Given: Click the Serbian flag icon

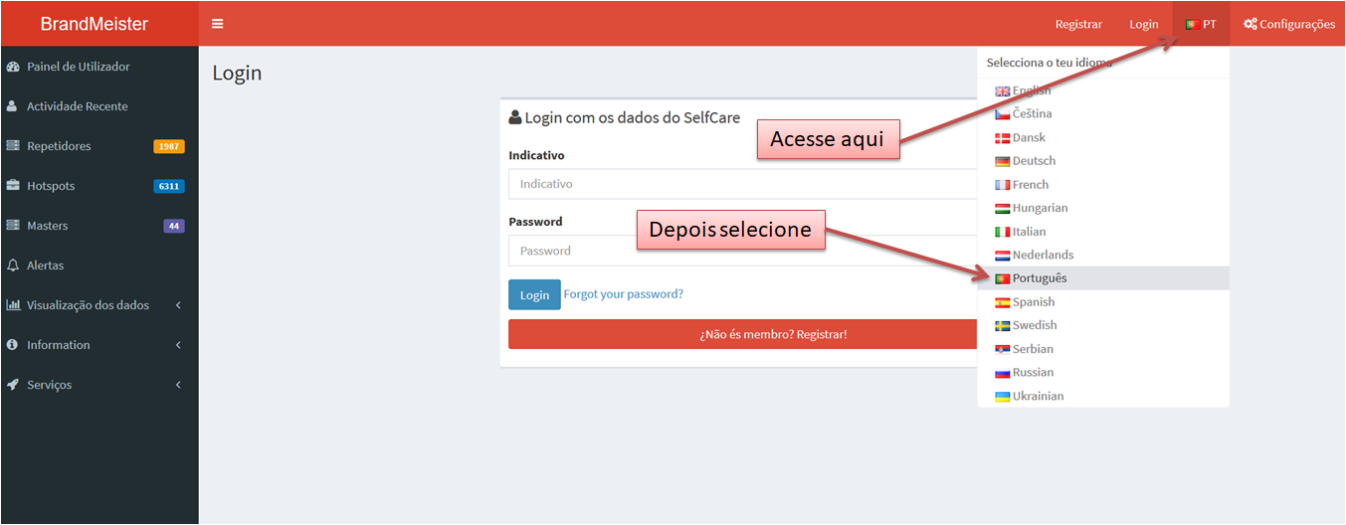Looking at the screenshot, I should [x=1003, y=349].
